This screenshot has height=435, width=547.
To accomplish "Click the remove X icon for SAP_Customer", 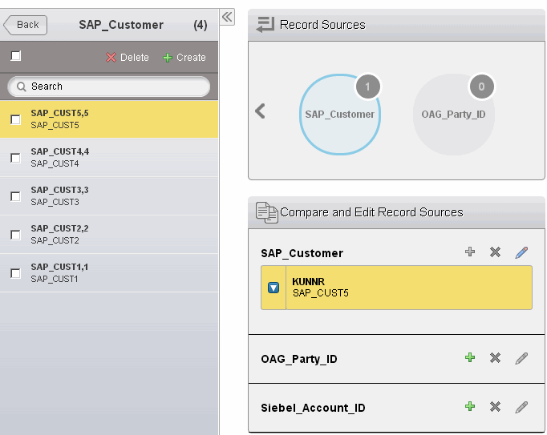I will pos(496,252).
